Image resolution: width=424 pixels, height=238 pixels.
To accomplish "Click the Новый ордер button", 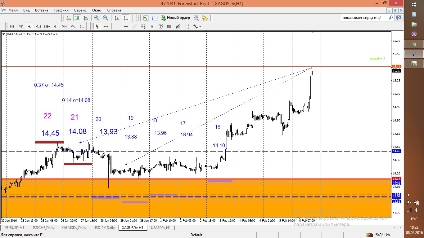I will [x=175, y=18].
